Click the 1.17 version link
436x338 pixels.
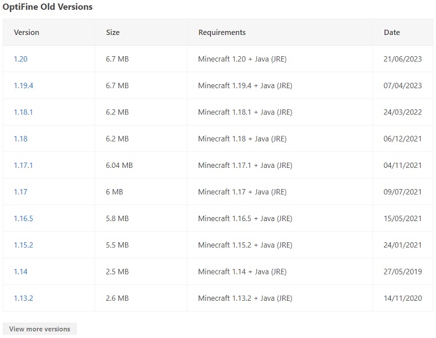(21, 192)
